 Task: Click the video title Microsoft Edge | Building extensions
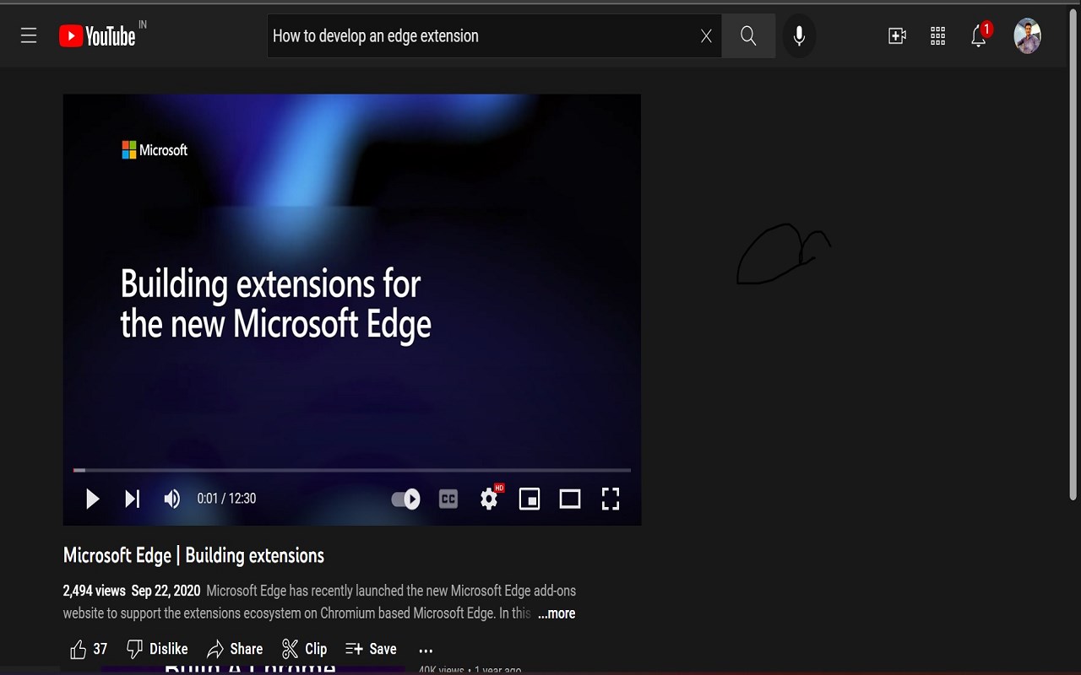(193, 555)
